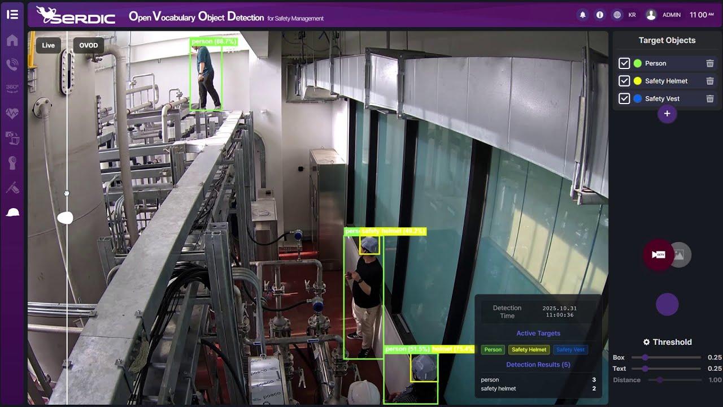Click the Person active target chip
The width and height of the screenshot is (723, 407).
[x=493, y=349]
